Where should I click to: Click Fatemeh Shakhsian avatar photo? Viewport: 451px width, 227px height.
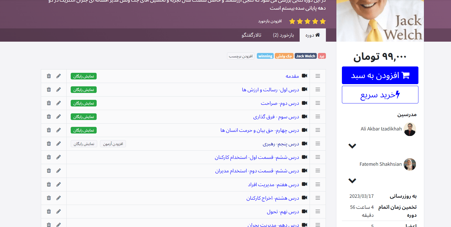(410, 164)
